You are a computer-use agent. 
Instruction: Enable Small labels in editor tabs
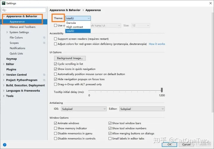pyautogui.click(x=110, y=139)
